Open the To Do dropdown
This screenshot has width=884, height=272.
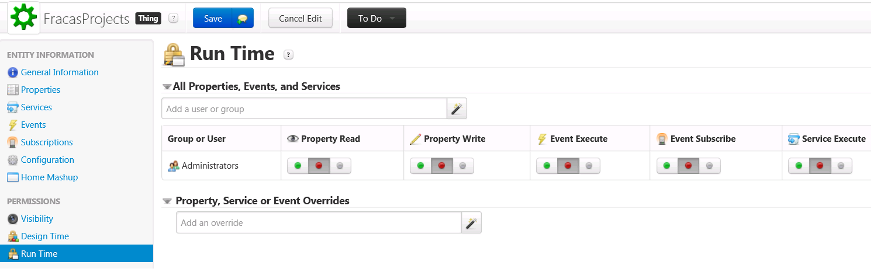click(x=377, y=19)
